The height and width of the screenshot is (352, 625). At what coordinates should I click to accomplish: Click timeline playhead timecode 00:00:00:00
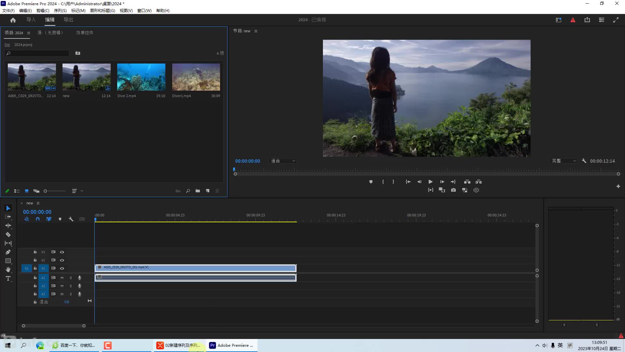click(37, 212)
